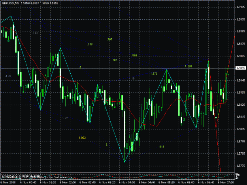Screen dimensions: 247x185
Task: Click the 1.5865 price axis label
Action: pyautogui.click(x=241, y=56)
